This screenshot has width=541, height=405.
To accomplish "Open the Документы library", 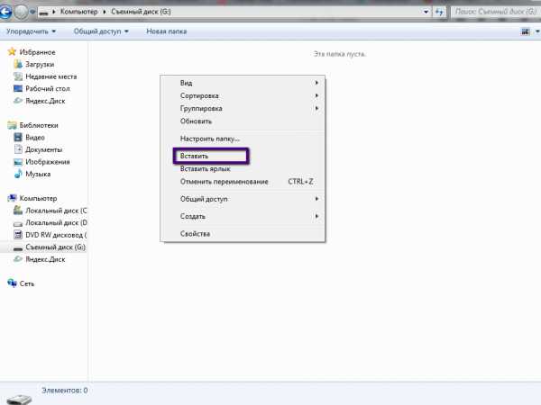I will pyautogui.click(x=44, y=149).
